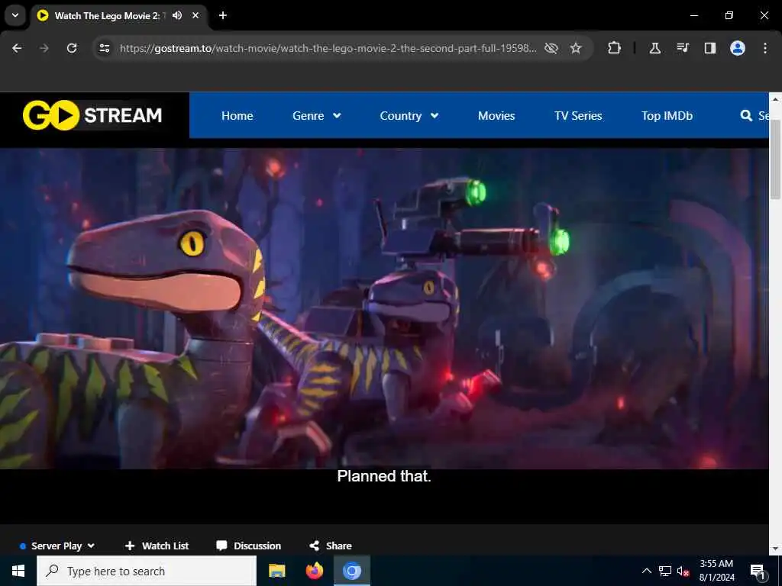This screenshot has height=586, width=782.
Task: Open the Chrome three-dot menu
Action: point(765,48)
